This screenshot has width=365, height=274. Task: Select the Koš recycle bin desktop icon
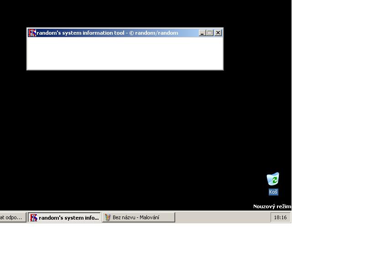273,179
